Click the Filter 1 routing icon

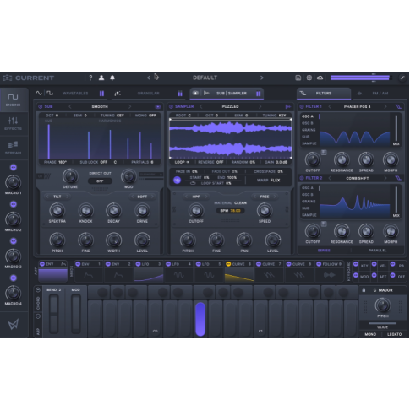click(x=398, y=106)
